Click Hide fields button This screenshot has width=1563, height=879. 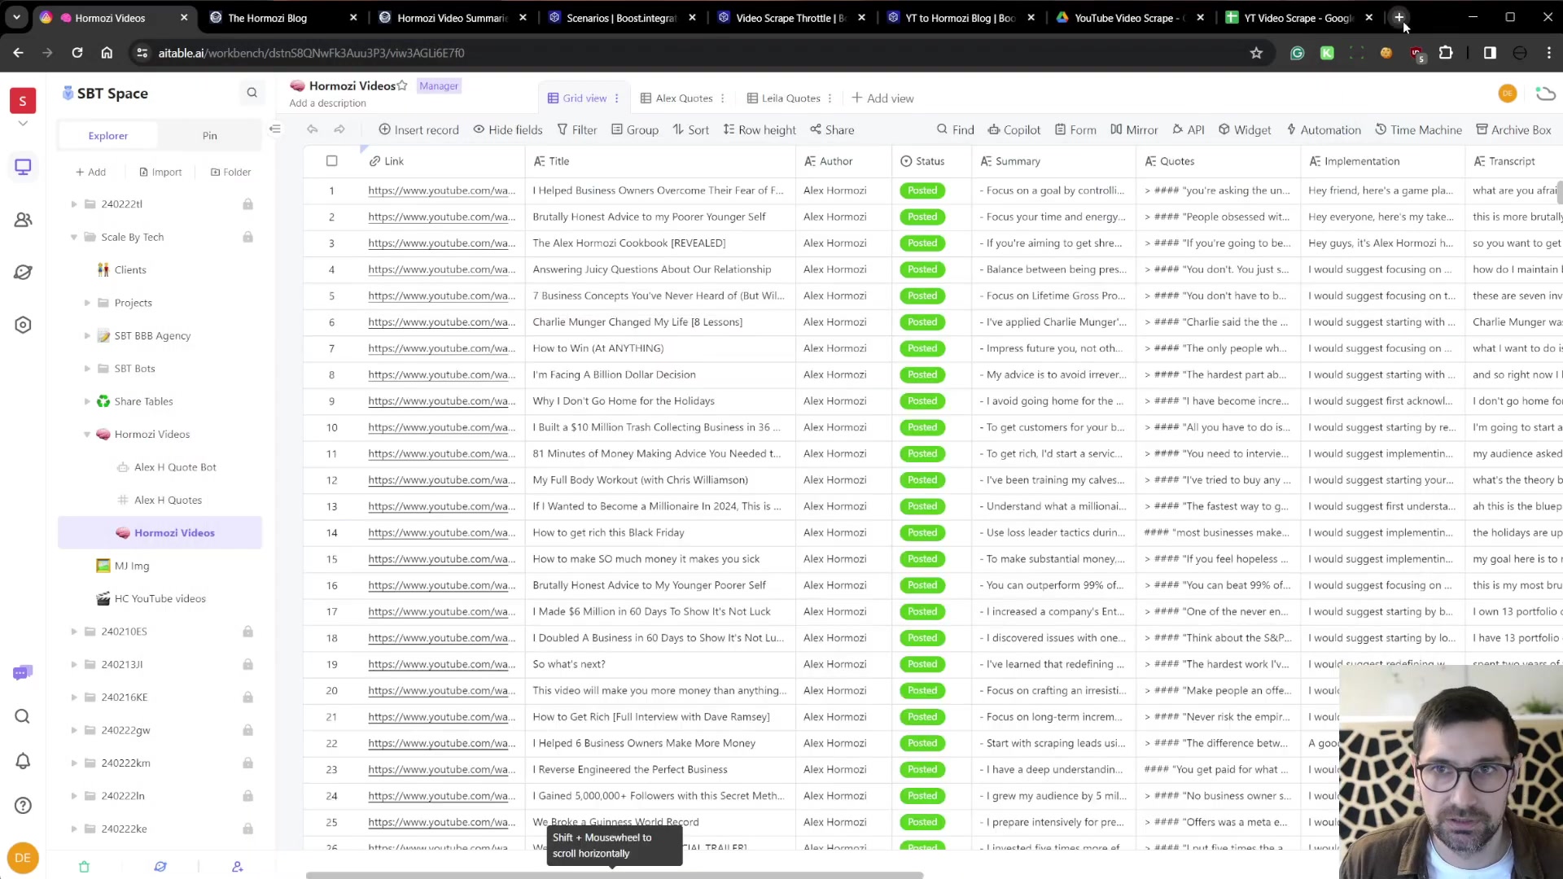508,129
